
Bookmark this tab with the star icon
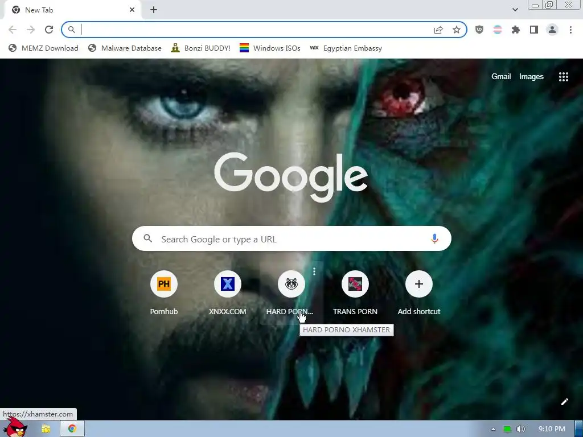457,30
